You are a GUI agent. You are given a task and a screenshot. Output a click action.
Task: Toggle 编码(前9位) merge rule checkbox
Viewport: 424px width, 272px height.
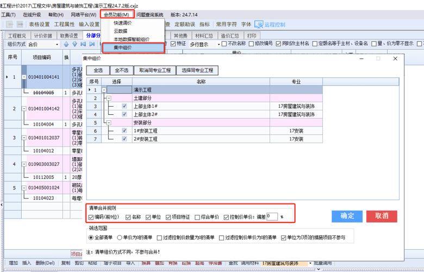(91, 217)
